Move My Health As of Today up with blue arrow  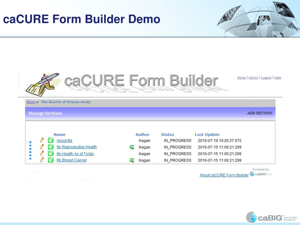[x=30, y=152]
